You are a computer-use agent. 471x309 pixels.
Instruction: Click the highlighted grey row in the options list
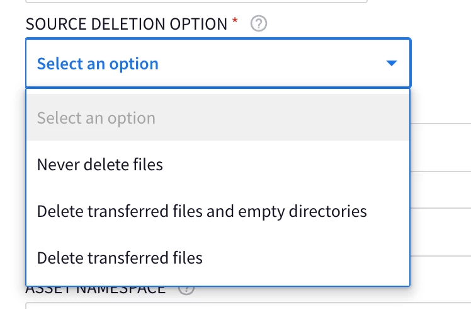click(x=218, y=117)
